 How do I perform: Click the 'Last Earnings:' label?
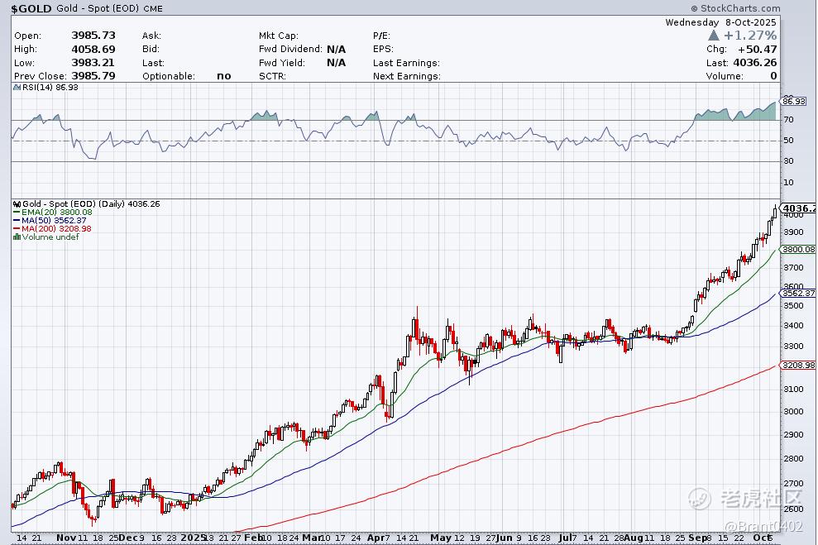(x=406, y=63)
